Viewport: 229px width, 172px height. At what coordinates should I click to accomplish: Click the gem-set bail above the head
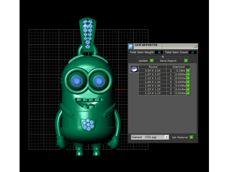point(88,35)
